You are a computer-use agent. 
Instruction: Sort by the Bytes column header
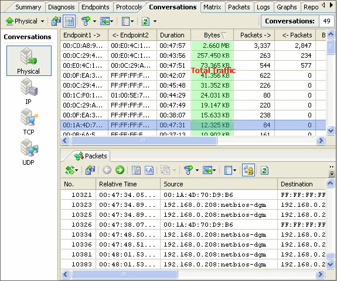(212, 35)
